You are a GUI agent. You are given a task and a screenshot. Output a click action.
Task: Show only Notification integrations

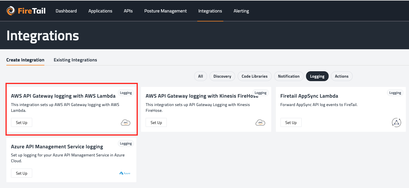[289, 76]
